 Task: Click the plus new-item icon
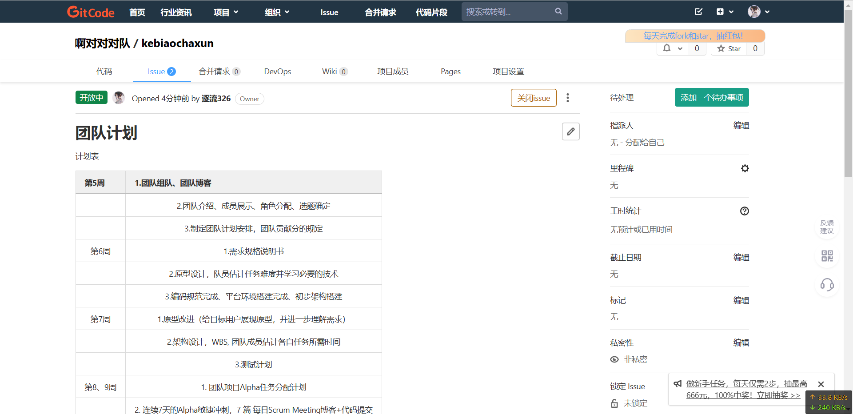[720, 12]
